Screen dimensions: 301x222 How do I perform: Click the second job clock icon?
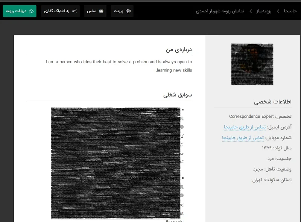pyautogui.click(x=182, y=195)
